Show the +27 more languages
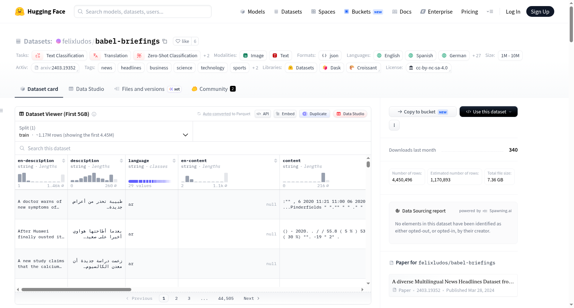This screenshot has width=574, height=308. coord(476,55)
